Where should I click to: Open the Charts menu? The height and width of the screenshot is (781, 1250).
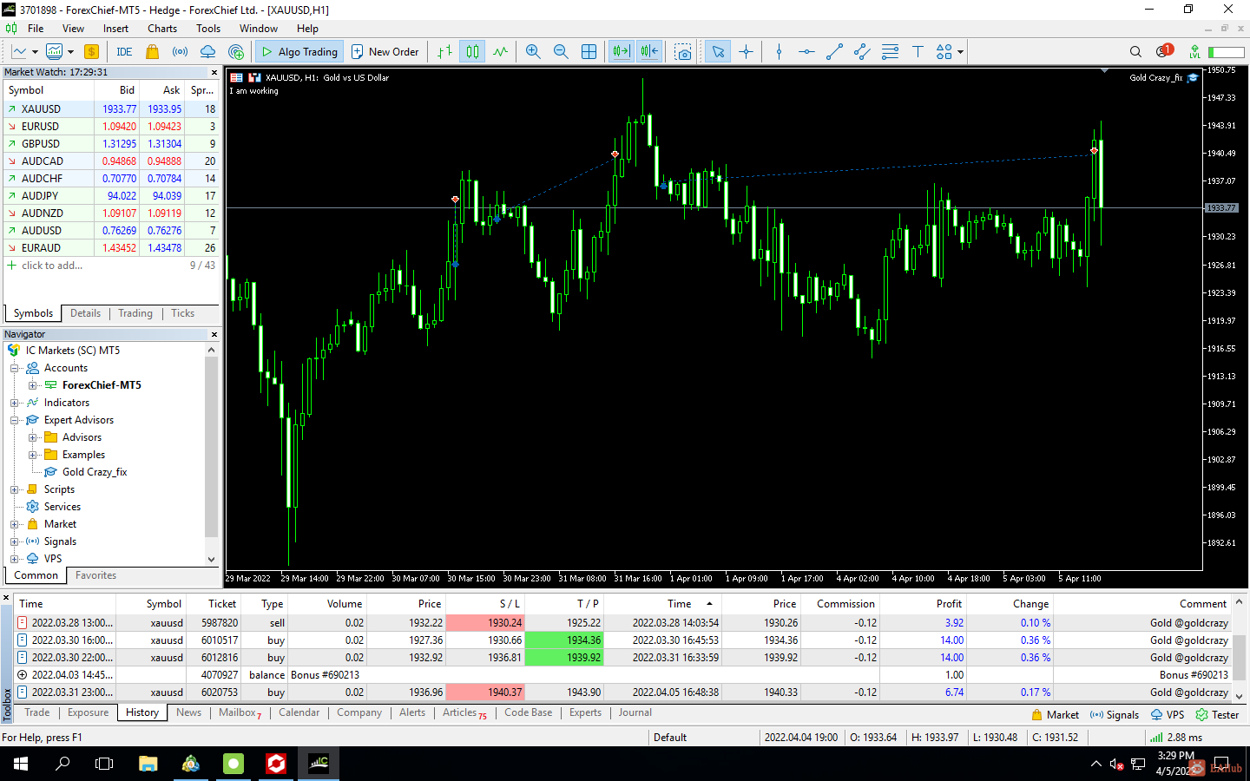click(162, 28)
